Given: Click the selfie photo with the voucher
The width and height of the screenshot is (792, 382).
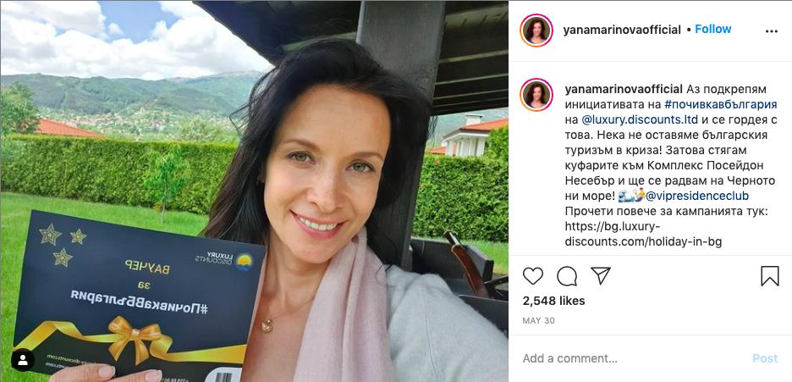Looking at the screenshot, I should (x=254, y=191).
